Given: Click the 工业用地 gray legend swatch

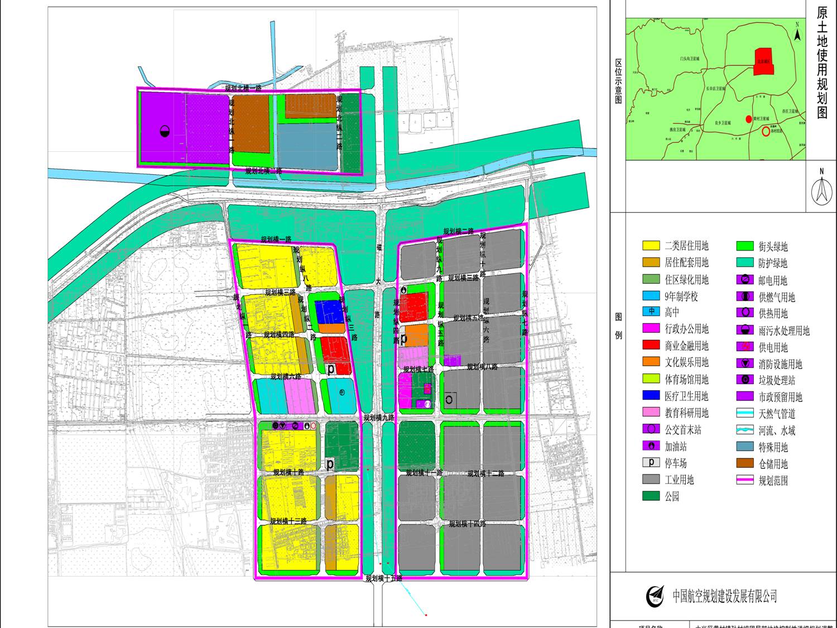Looking at the screenshot, I should pos(651,480).
